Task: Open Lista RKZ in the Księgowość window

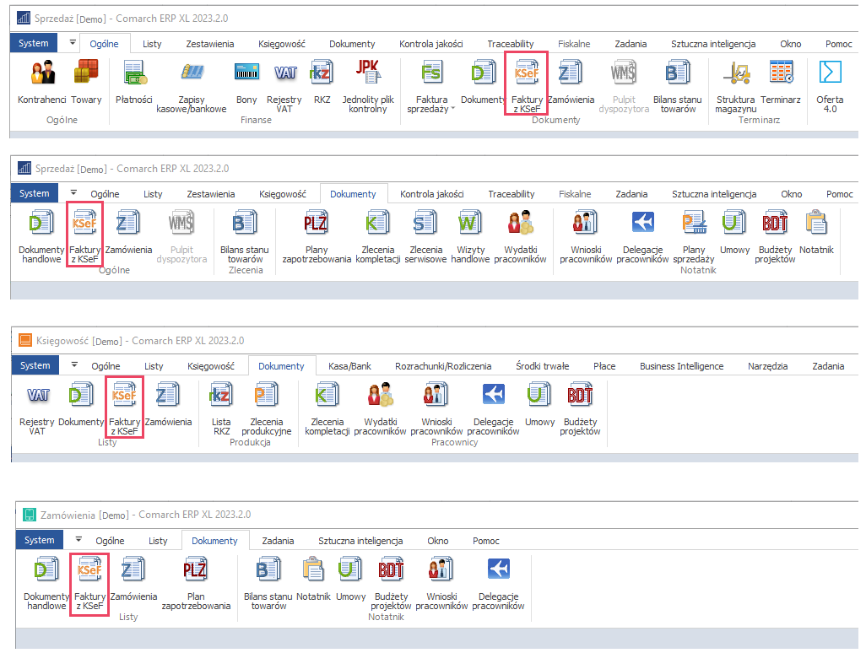Action: pyautogui.click(x=221, y=409)
